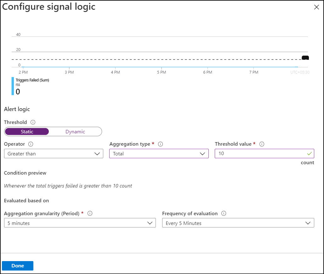
Task: Expand the Aggregation type dropdown
Action: point(159,154)
